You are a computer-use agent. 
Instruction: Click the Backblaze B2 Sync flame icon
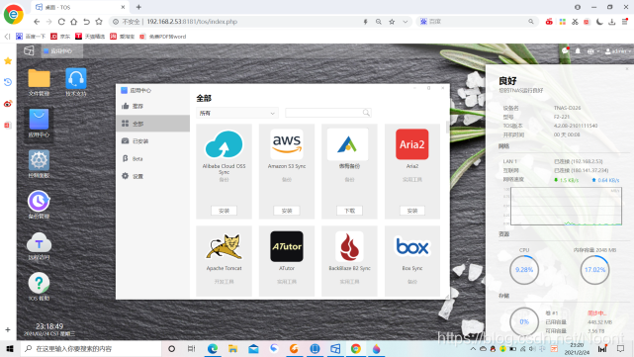[x=349, y=246]
